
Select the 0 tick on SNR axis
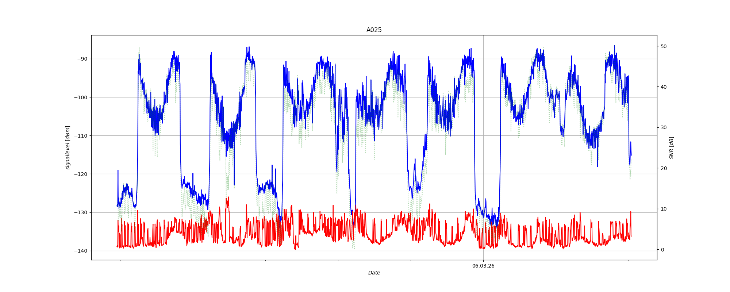point(662,250)
